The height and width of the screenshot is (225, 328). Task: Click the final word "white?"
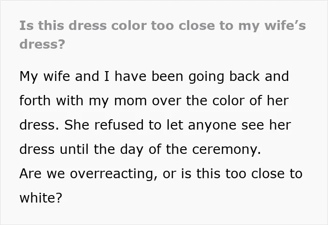pyautogui.click(x=41, y=197)
